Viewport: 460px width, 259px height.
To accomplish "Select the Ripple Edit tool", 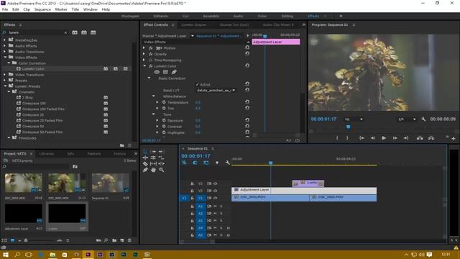I will pyautogui.click(x=145, y=158).
